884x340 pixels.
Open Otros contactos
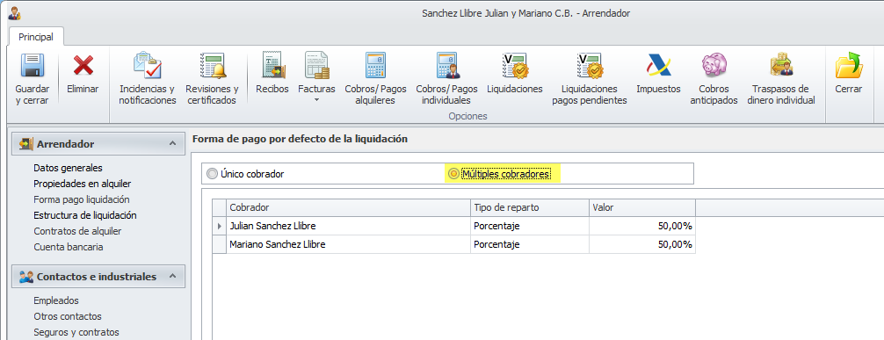tap(68, 316)
